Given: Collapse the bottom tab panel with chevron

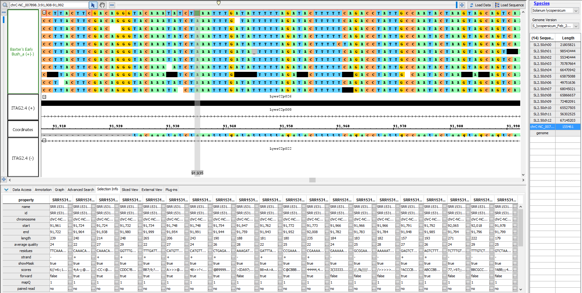Looking at the screenshot, I should pyautogui.click(x=6, y=190).
